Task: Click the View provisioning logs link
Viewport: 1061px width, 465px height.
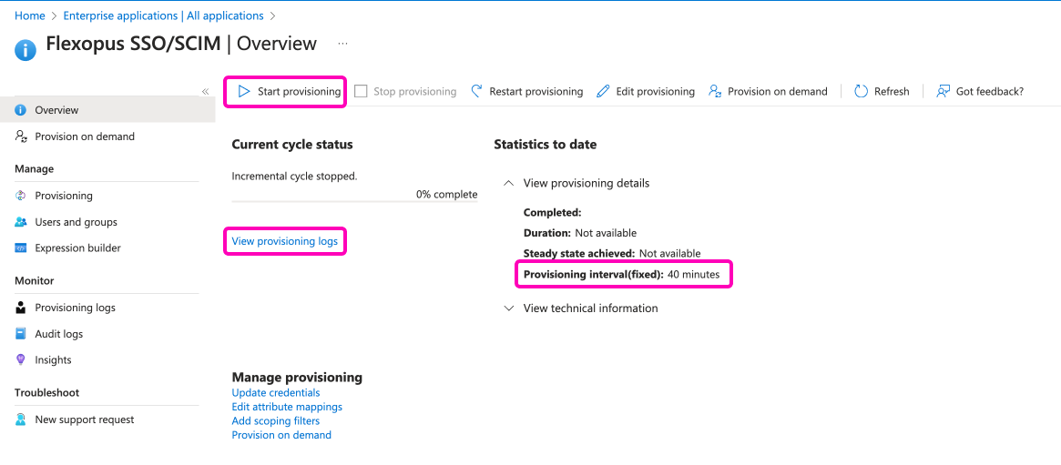Action: [284, 241]
